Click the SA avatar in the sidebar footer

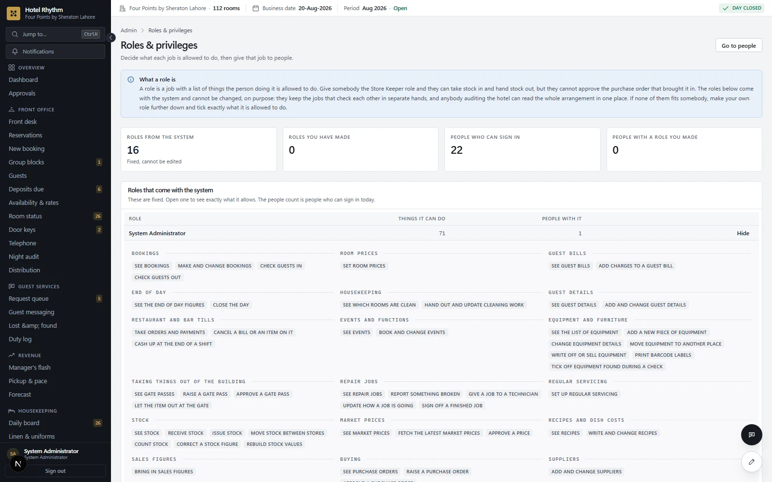click(13, 454)
